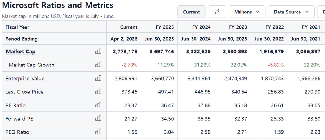Click the Current column header cell

point(129,27)
